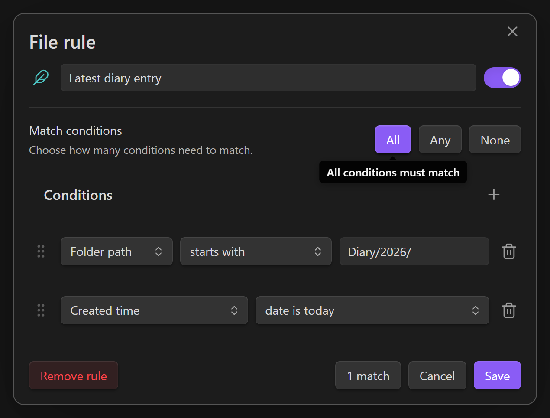The height and width of the screenshot is (418, 550).
Task: Open the Created time property dropdown
Action: point(154,310)
